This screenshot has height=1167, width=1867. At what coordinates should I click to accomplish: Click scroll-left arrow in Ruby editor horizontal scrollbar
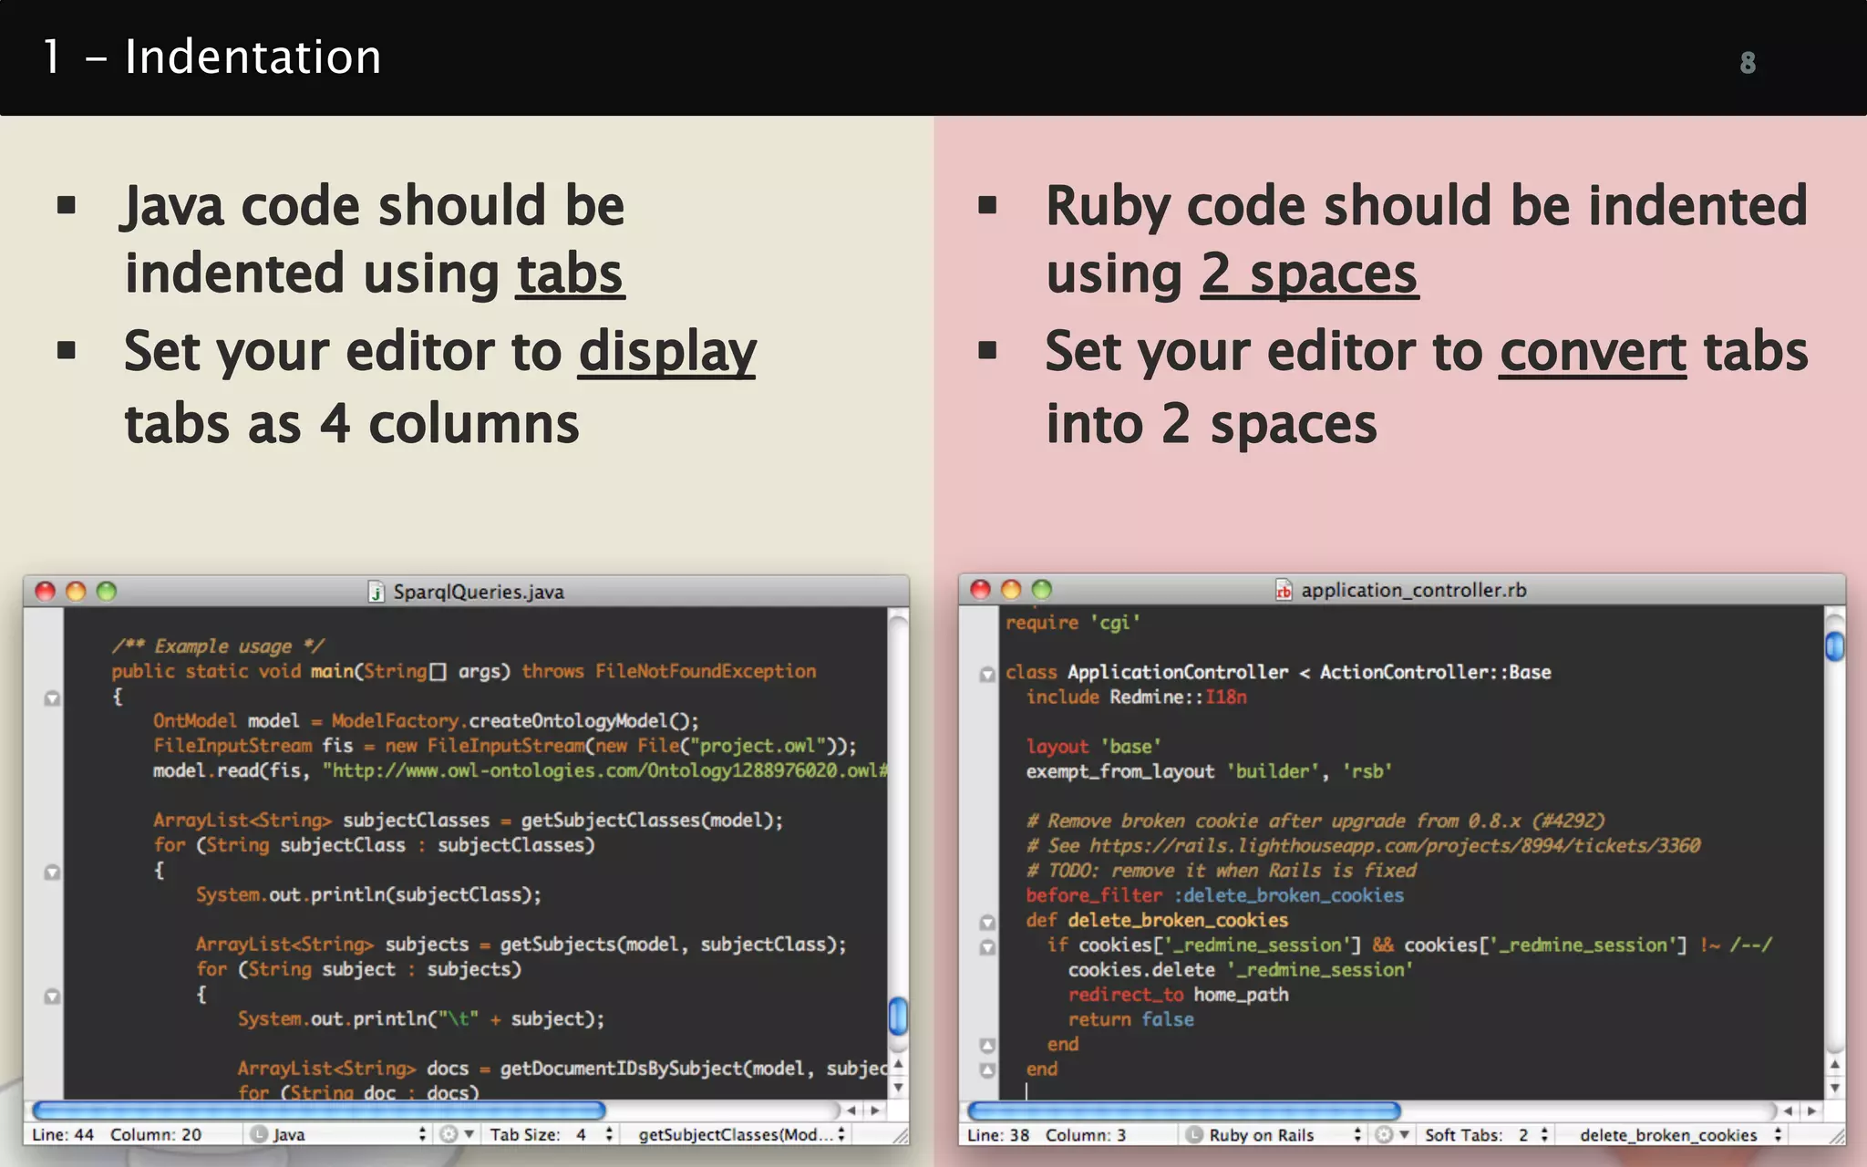[1788, 1110]
